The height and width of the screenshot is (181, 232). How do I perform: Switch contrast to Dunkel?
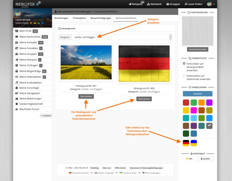pyautogui.click(x=205, y=159)
